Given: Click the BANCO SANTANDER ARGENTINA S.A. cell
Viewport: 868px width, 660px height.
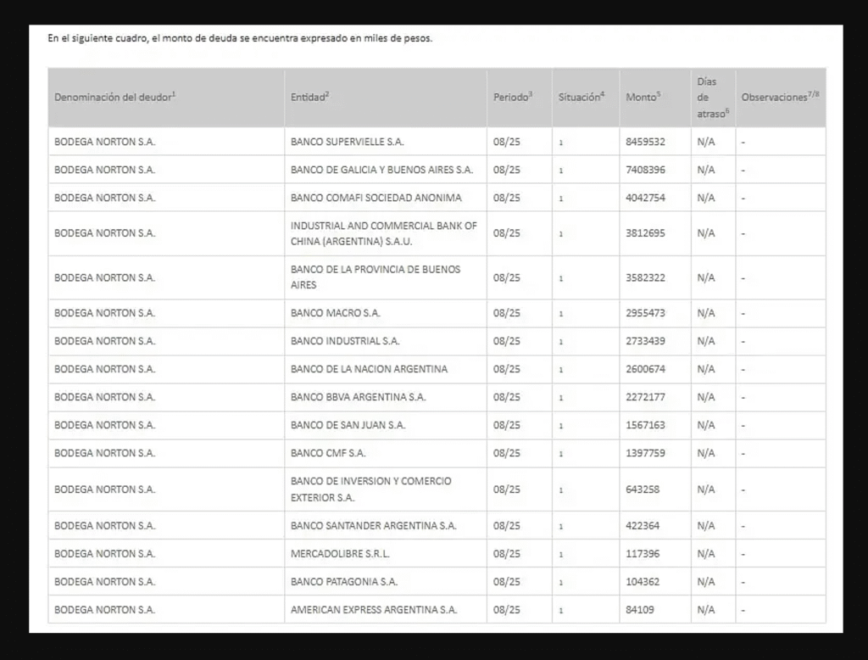Looking at the screenshot, I should pyautogui.click(x=373, y=526).
